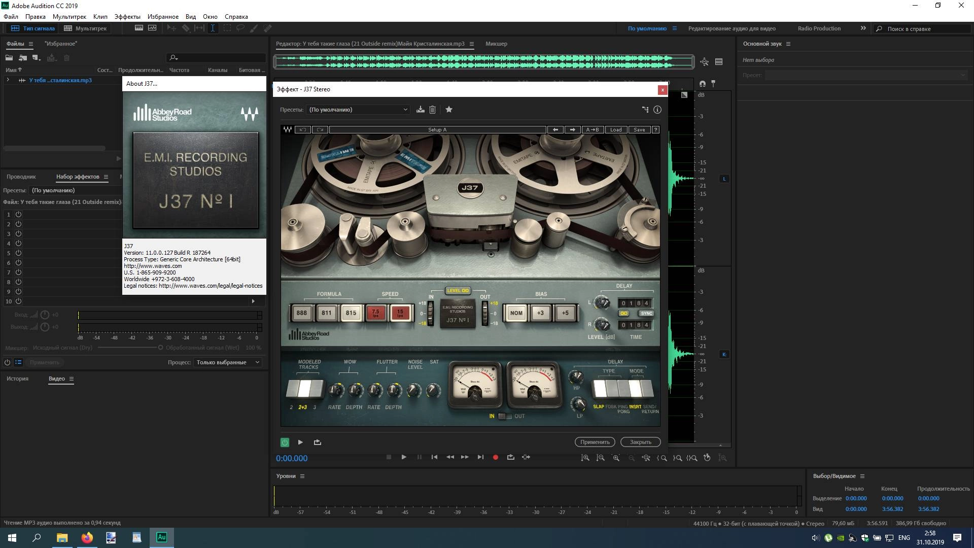974x548 pixels.
Task: Open the Эффекты menu
Action: [x=127, y=17]
